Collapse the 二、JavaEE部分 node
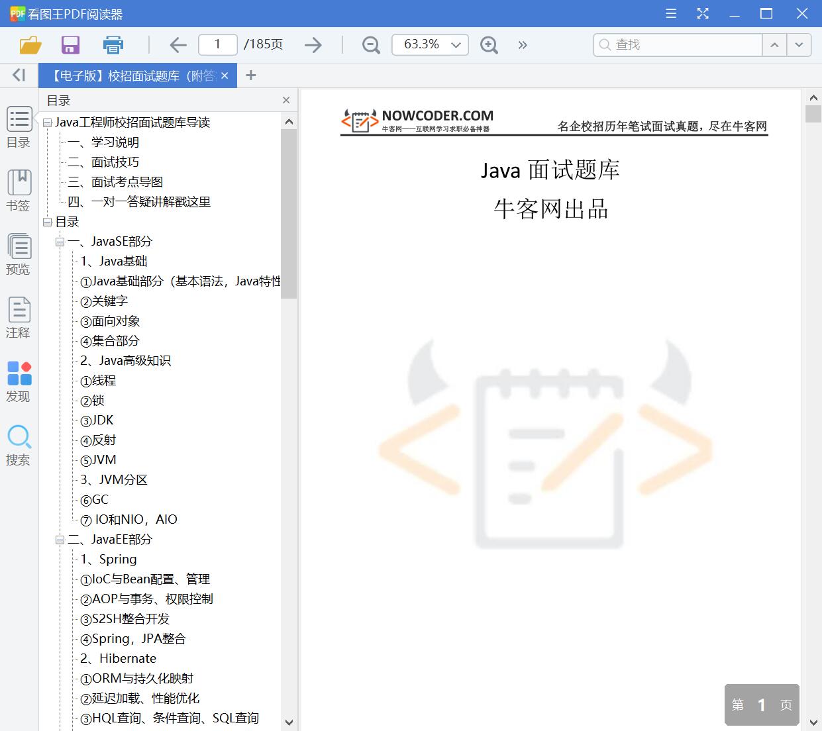The width and height of the screenshot is (822, 731). point(60,540)
